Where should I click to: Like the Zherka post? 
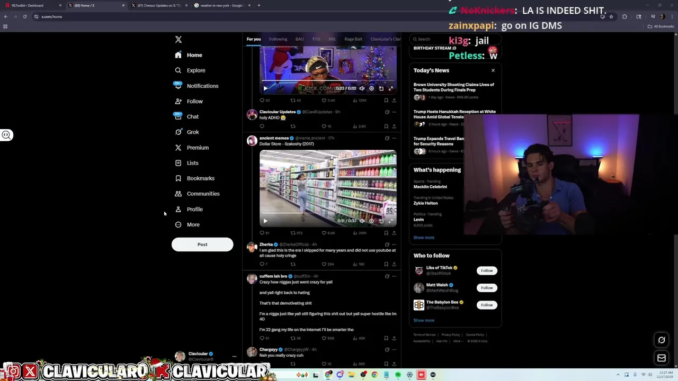coord(324,264)
